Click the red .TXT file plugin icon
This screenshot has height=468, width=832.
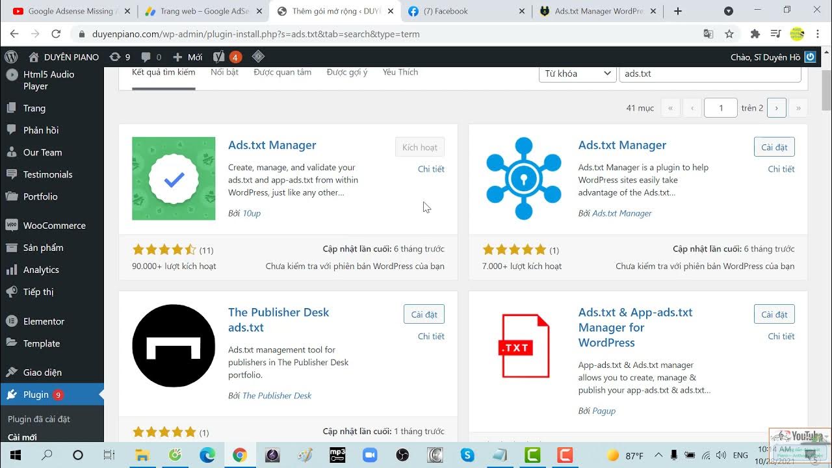525,346
